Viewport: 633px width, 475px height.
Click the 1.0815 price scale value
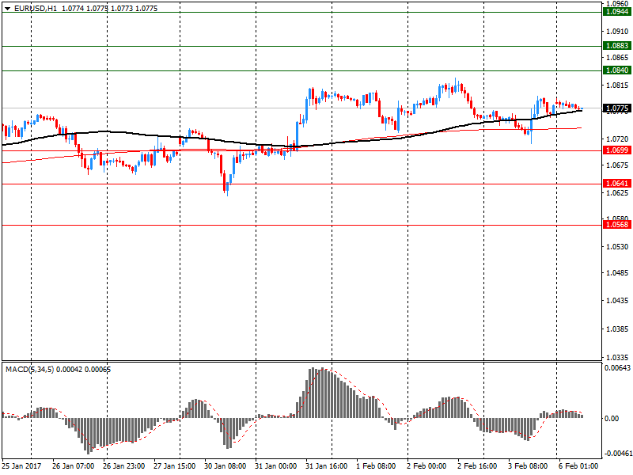pyautogui.click(x=617, y=85)
